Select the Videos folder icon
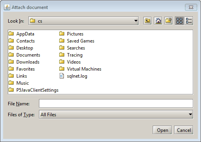The image size is (201, 142). pos(62,62)
